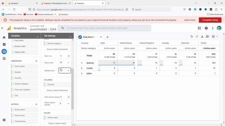Image resolution: width=225 pixels, height=126 pixels.
Task: Select the City dimension
Action: (x=25, y=96)
